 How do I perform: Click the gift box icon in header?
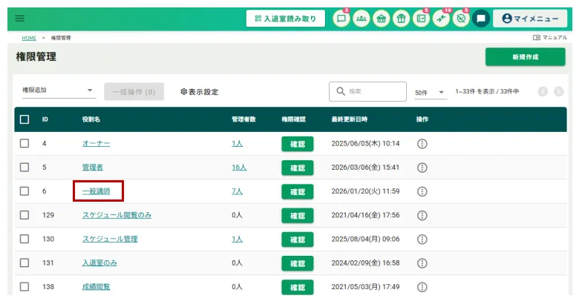(401, 19)
